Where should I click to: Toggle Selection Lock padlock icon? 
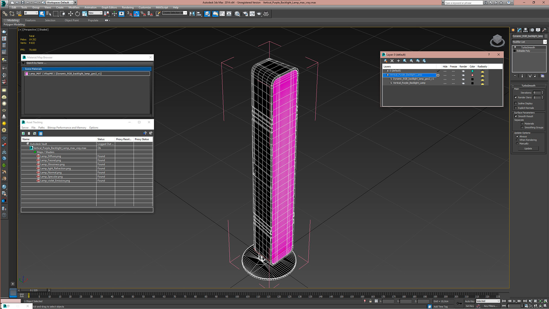tap(370, 301)
